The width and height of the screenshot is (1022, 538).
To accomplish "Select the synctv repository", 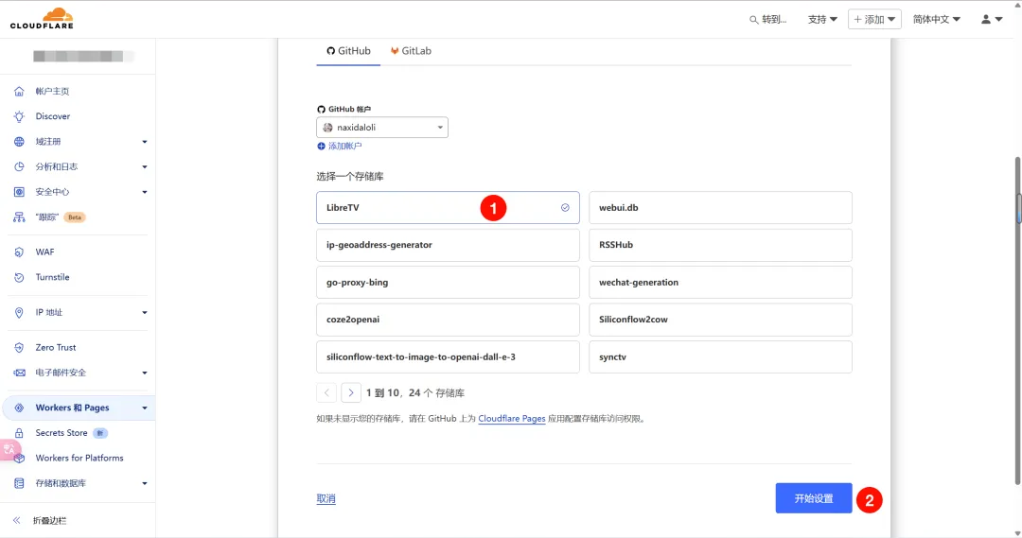I will [720, 356].
